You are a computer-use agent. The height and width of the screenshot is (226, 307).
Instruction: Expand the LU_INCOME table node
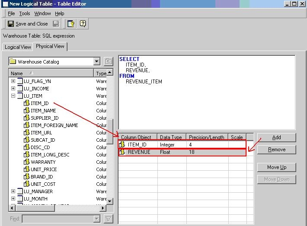click(13, 89)
